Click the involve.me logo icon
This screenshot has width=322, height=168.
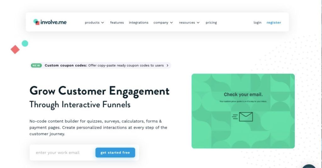coord(36,22)
